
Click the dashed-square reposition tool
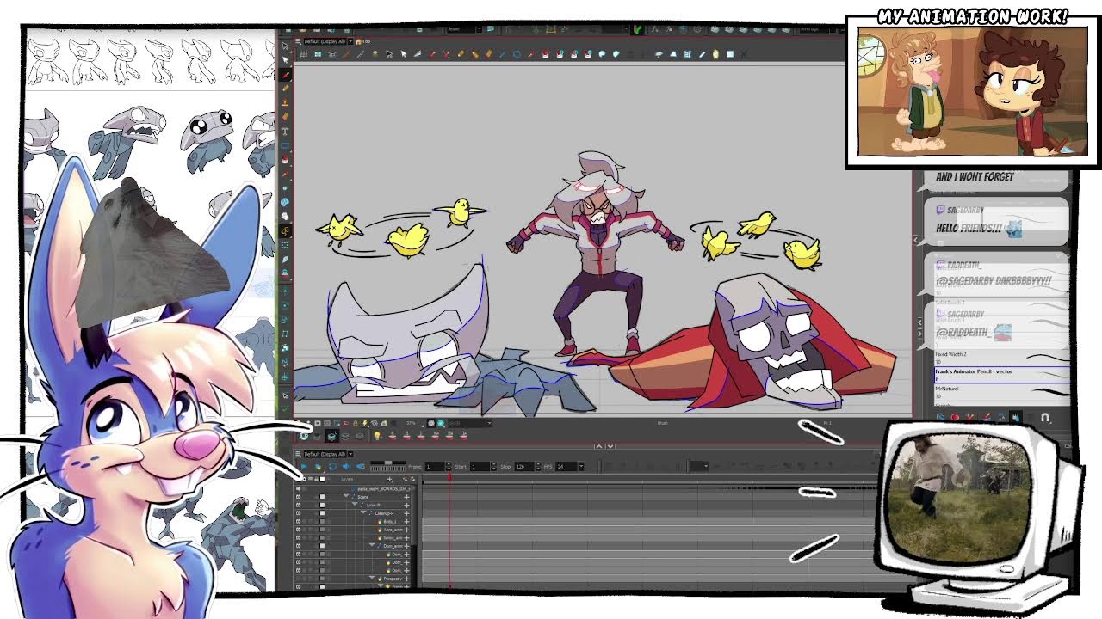click(x=285, y=244)
